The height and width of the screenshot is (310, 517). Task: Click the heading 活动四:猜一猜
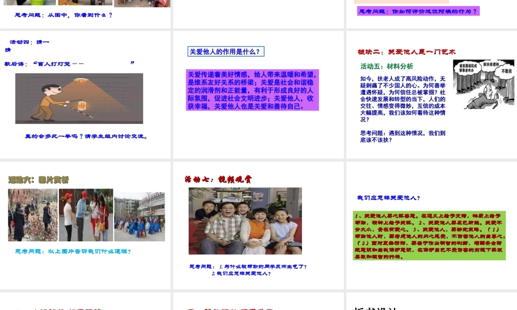[27, 46]
